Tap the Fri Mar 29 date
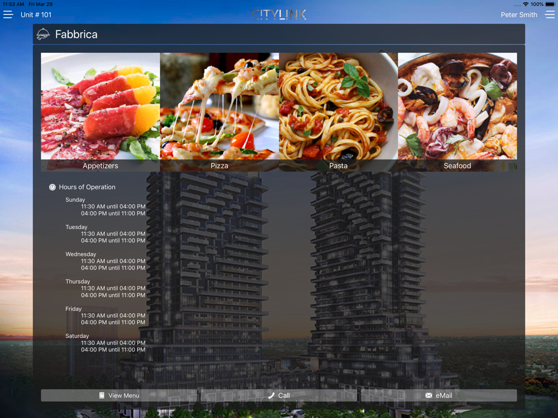 41,4
